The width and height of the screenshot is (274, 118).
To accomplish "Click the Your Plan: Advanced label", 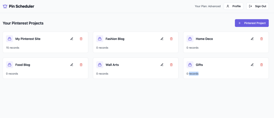I will (x=208, y=6).
